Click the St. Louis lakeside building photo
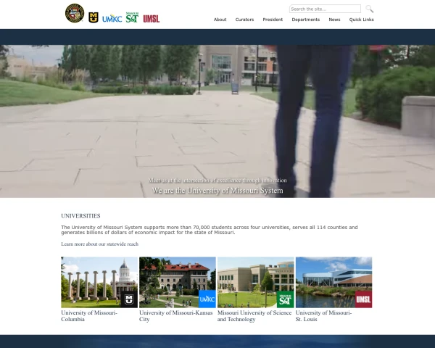 click(333, 282)
